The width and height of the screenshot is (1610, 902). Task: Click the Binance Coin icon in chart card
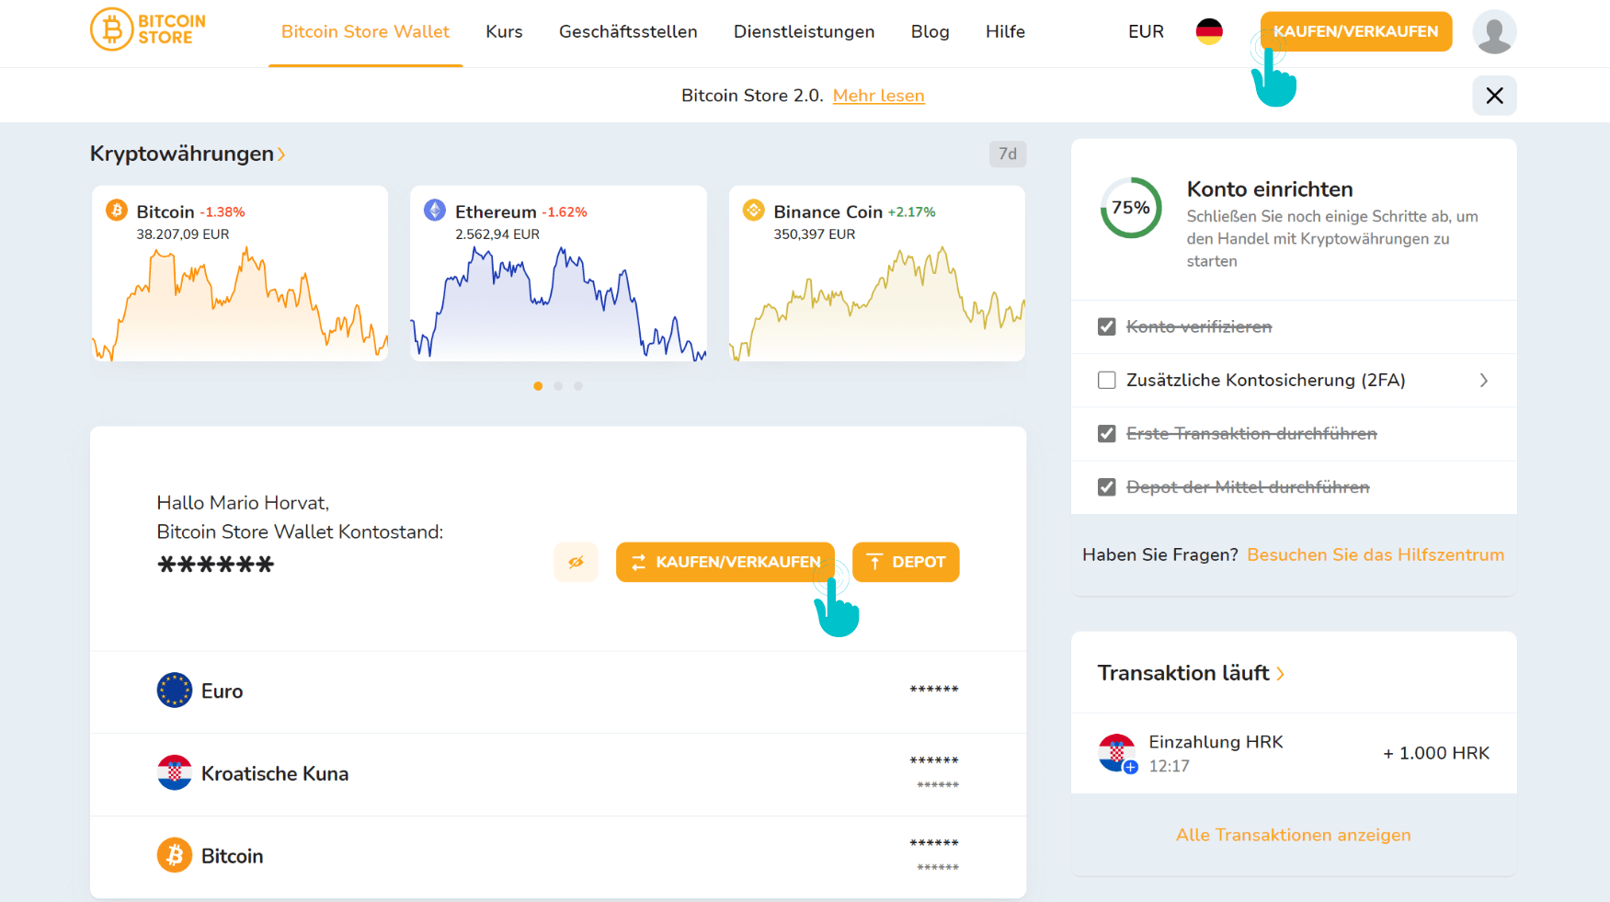[754, 211]
